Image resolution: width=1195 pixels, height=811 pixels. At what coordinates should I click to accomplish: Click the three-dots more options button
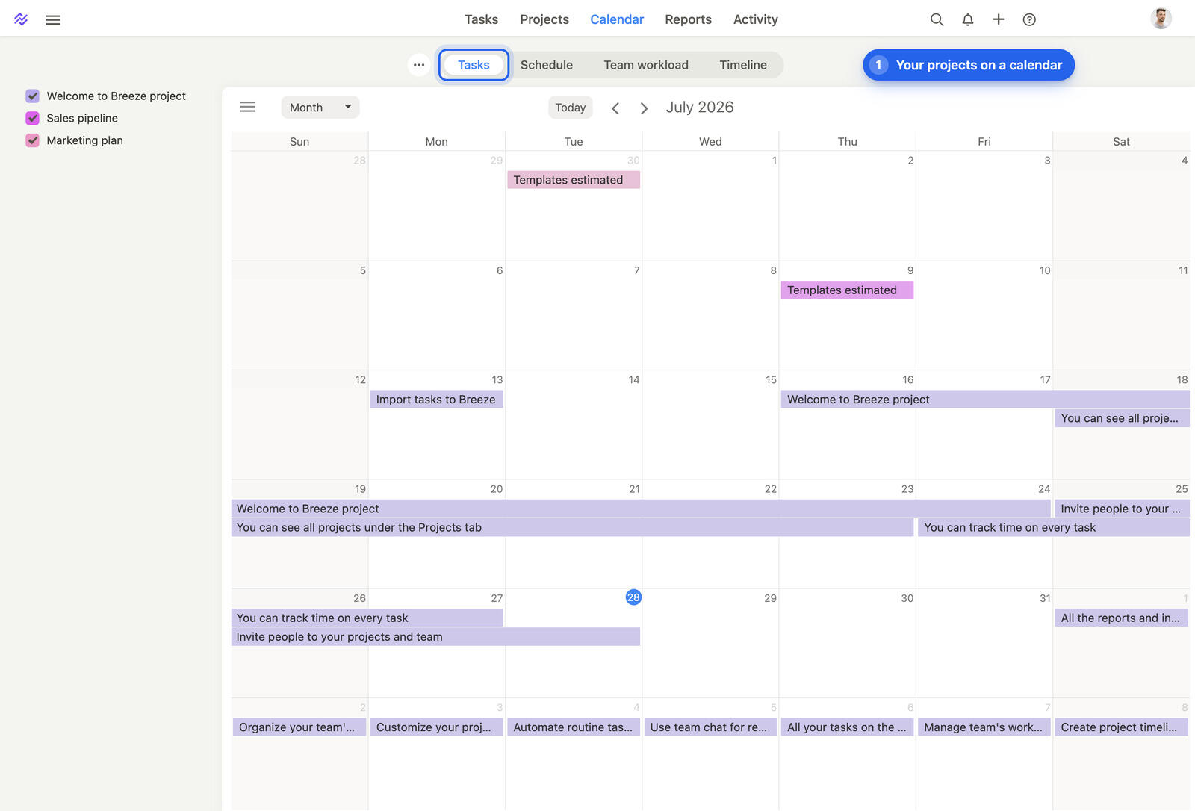(419, 65)
